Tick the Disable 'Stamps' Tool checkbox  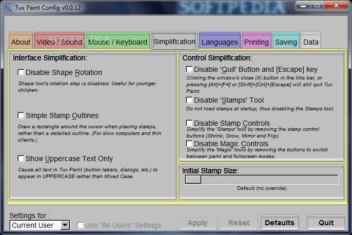tap(189, 100)
